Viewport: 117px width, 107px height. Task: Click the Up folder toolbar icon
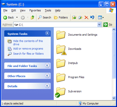[x=32, y=17]
